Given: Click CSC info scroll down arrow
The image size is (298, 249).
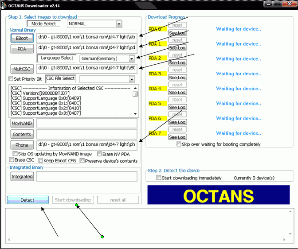Looking at the screenshot, I should tap(135, 114).
